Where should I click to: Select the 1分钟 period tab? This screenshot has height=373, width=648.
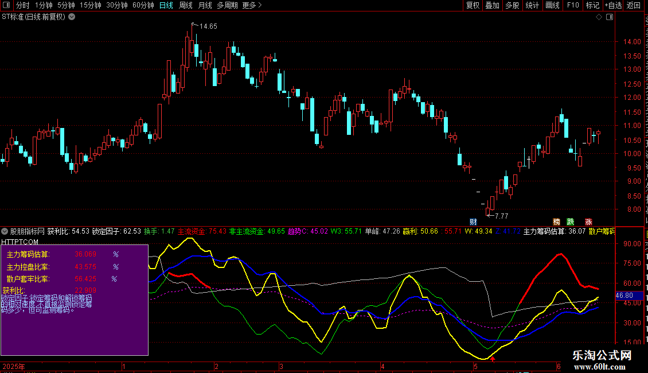coord(44,5)
